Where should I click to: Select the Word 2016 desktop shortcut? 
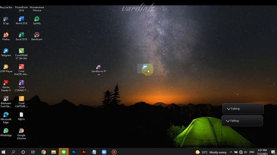pyautogui.click(x=21, y=21)
